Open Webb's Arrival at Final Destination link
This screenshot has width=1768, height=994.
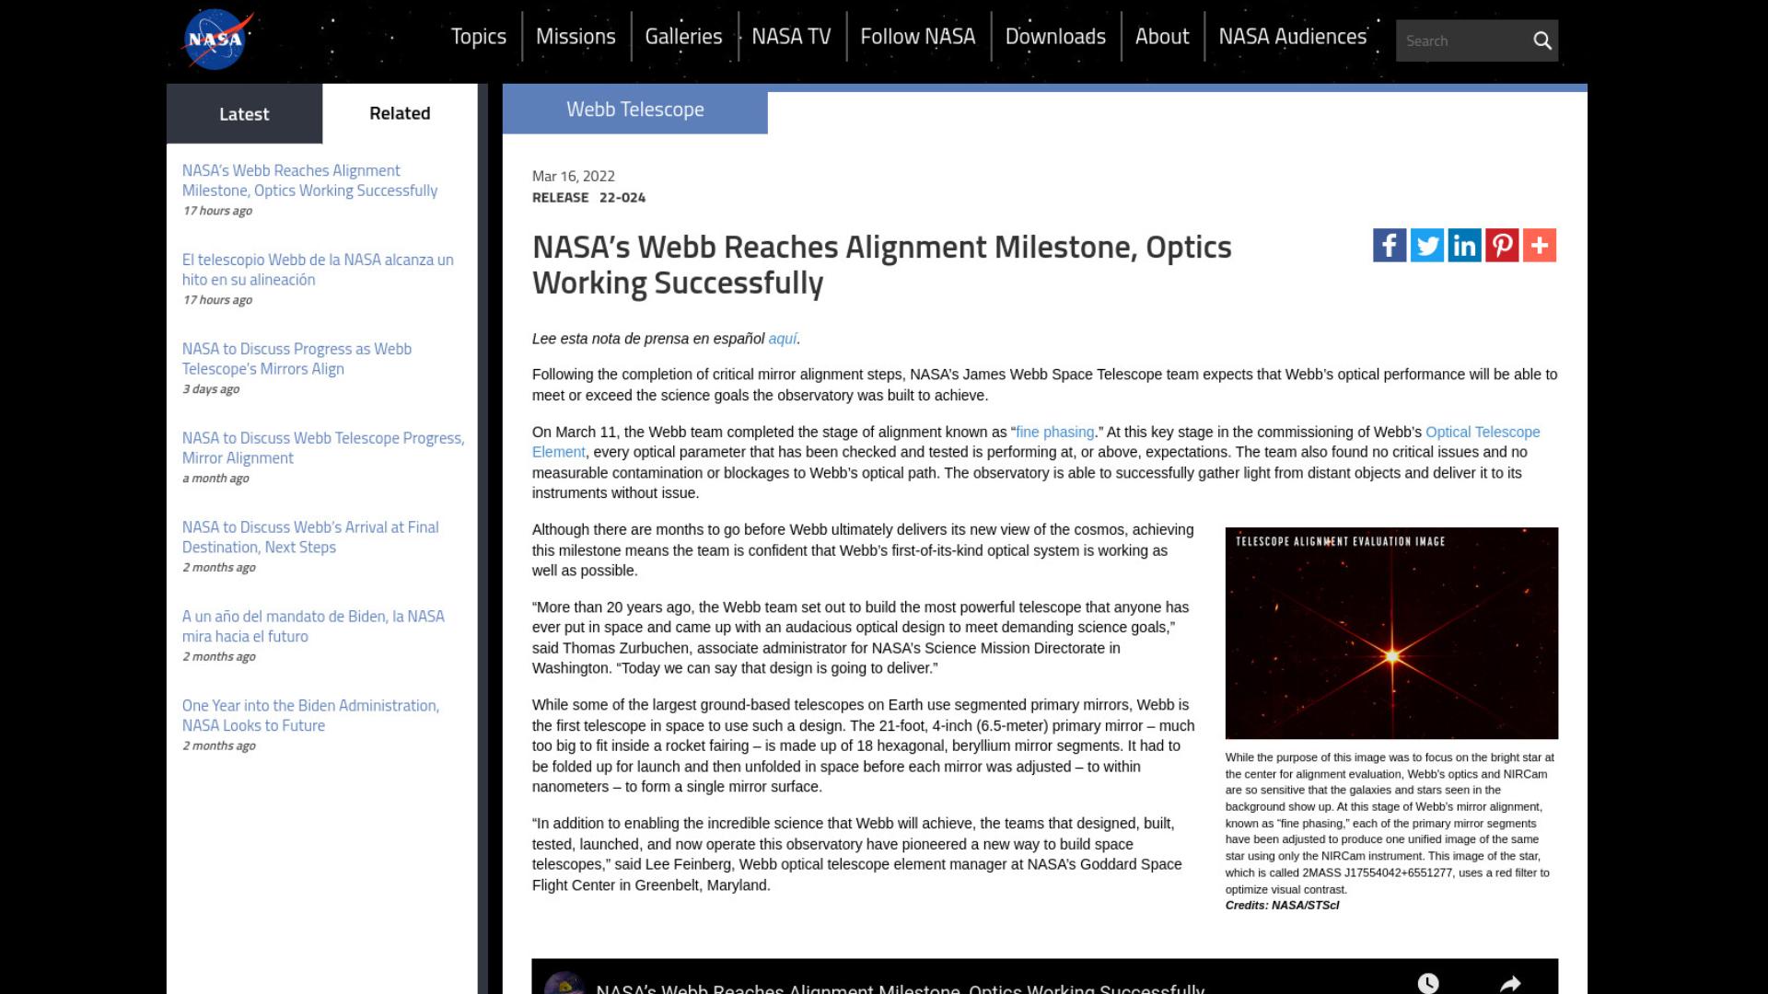coord(310,537)
